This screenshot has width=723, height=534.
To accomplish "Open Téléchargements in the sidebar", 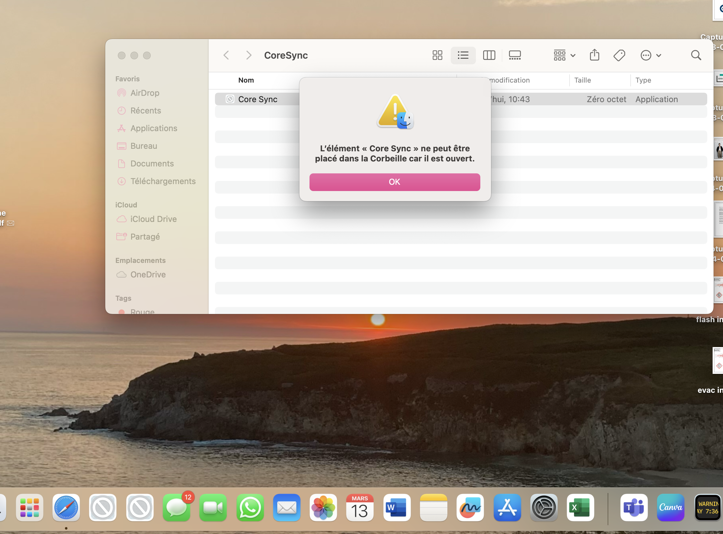I will pos(163,181).
